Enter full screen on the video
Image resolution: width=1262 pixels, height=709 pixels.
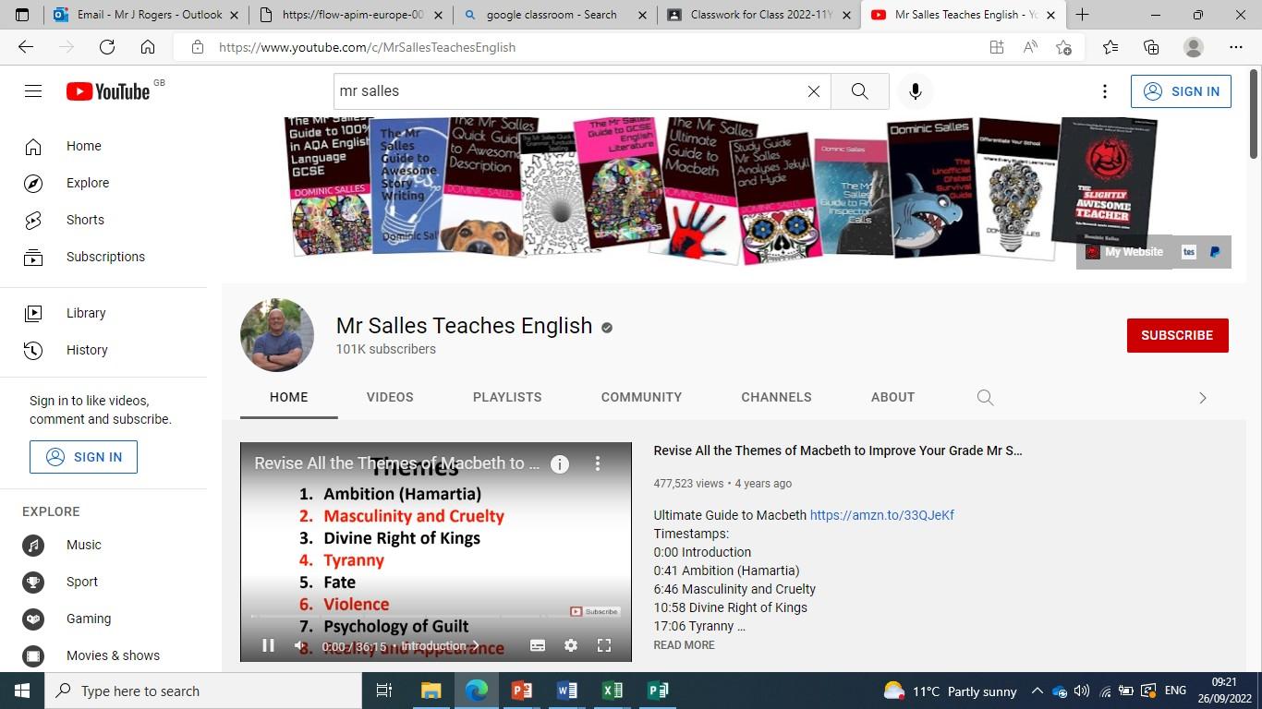(604, 646)
